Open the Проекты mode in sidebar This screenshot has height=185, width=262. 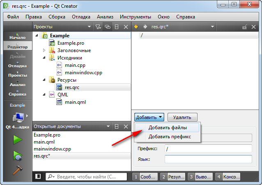click(x=17, y=74)
